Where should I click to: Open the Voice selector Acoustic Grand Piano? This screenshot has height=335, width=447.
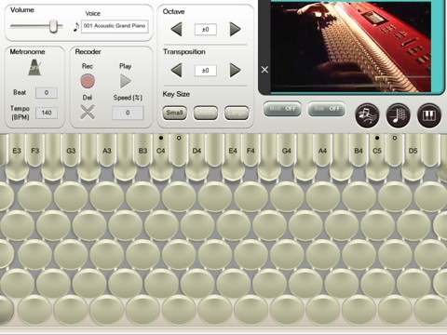[115, 26]
